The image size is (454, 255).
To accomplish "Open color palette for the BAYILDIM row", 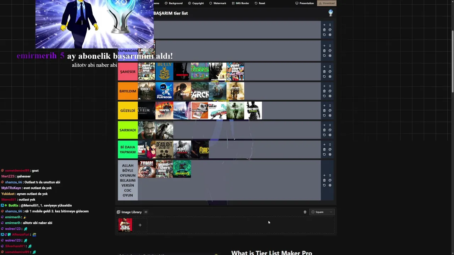I will pyautogui.click(x=330, y=91).
